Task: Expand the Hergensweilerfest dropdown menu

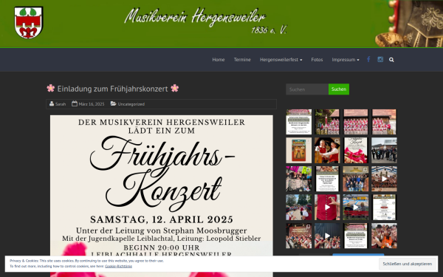Action: pos(281,60)
